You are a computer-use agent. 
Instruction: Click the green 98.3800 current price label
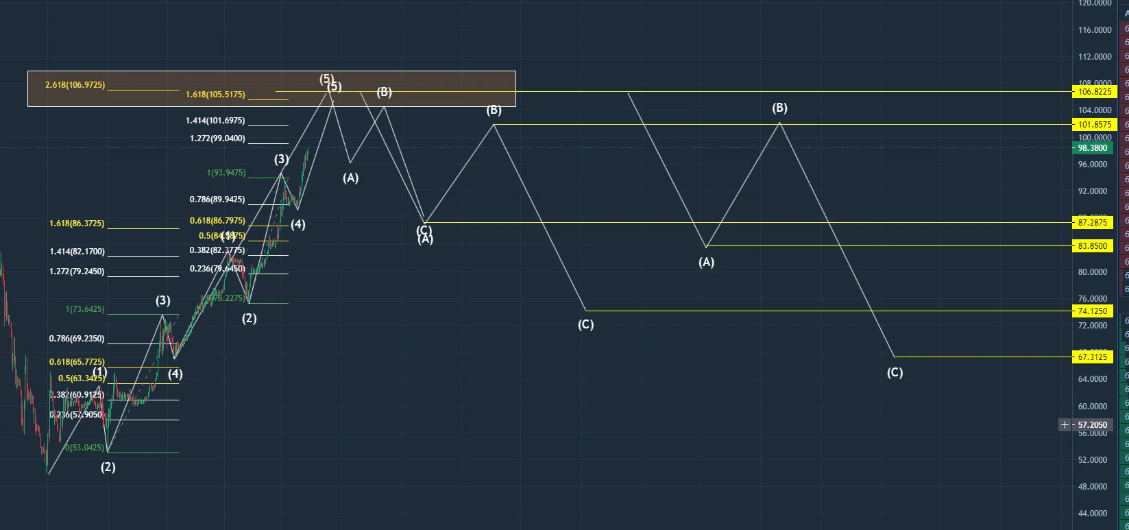(x=1093, y=147)
